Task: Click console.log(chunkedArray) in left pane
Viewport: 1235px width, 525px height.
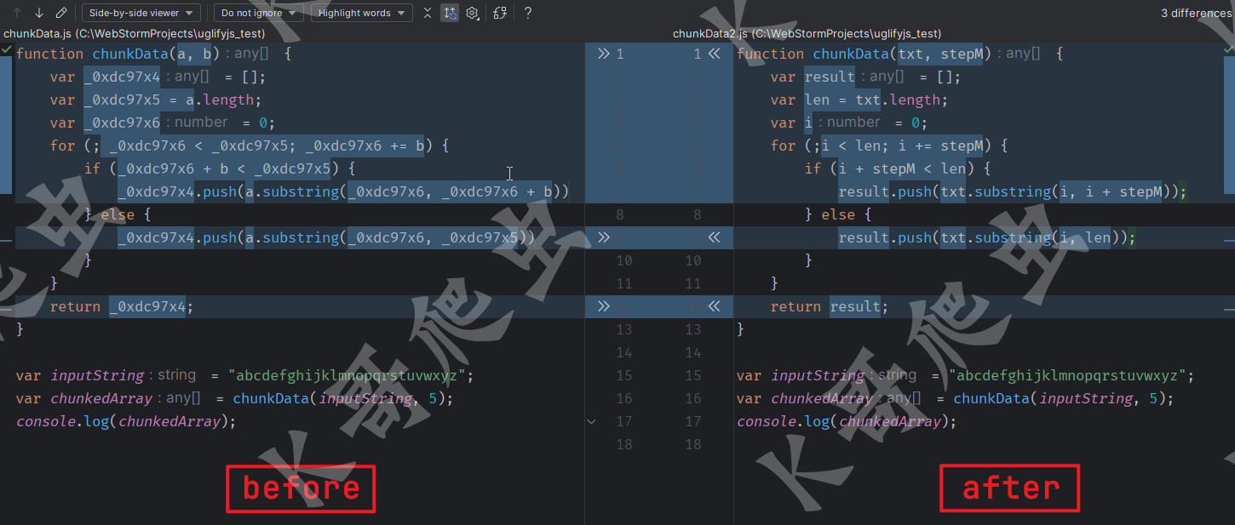Action: (x=126, y=421)
